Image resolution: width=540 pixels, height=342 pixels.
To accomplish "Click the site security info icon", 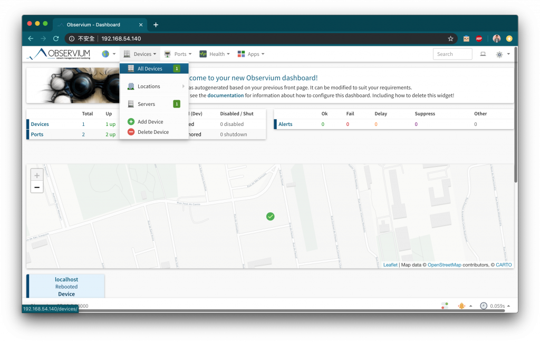I will click(72, 38).
